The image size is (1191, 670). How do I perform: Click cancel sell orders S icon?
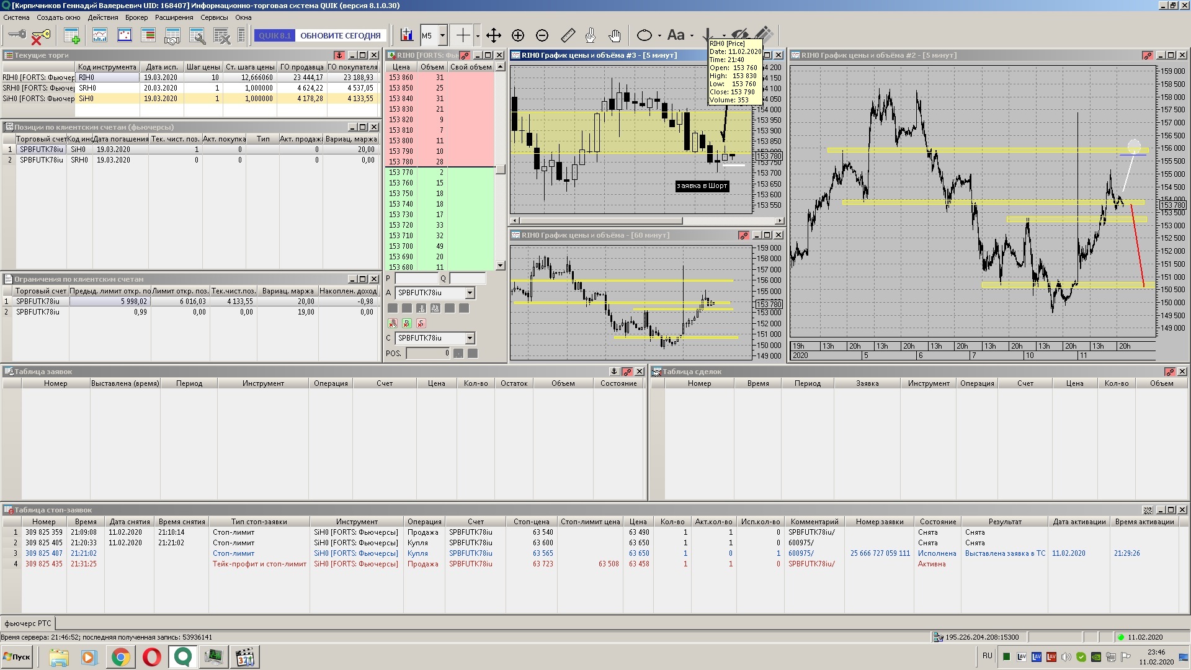coord(421,323)
